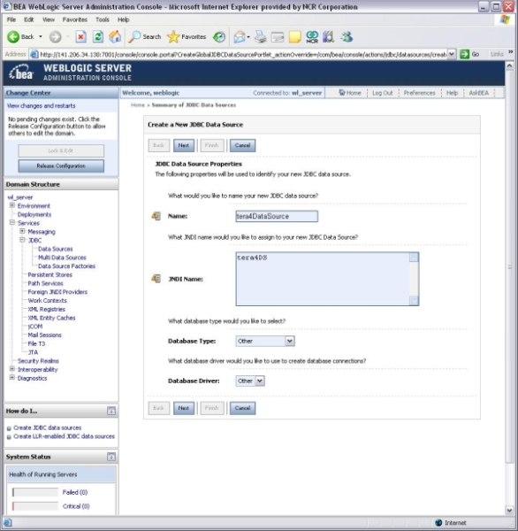Expand the Environment tree node

pyautogui.click(x=12, y=205)
